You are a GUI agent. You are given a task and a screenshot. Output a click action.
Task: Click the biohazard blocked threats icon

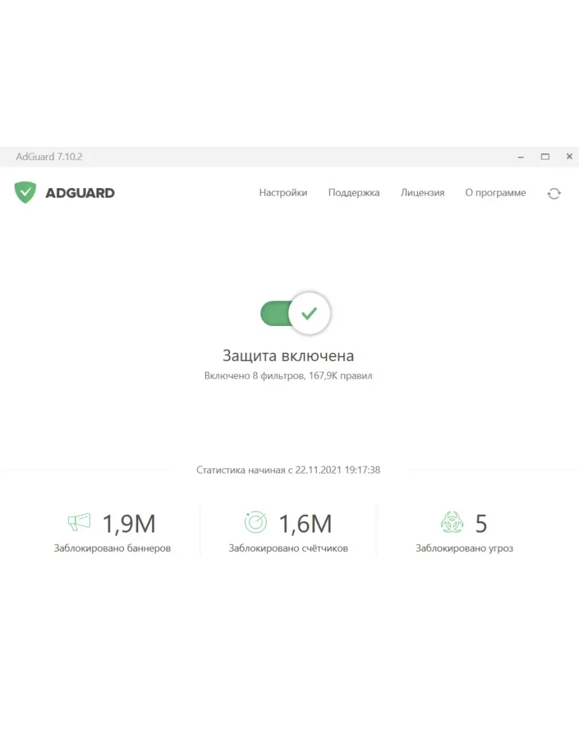452,522
